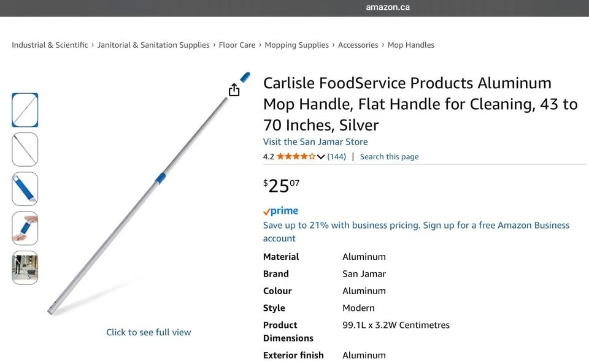Open Janitorial & Sanitation Supplies breadcrumb
Image resolution: width=589 pixels, height=361 pixels.
click(x=153, y=45)
